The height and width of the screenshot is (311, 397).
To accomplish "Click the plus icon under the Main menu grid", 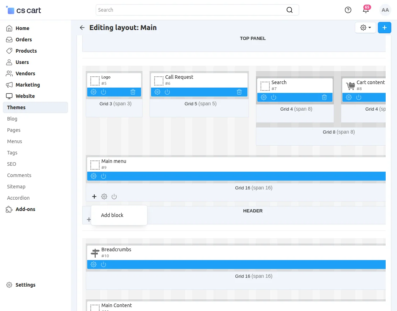I will click(94, 196).
